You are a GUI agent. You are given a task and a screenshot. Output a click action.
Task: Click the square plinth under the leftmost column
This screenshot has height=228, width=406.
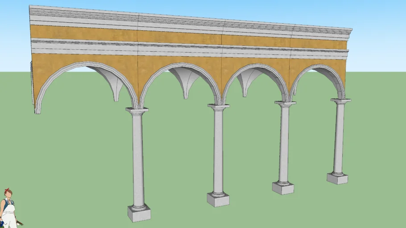pos(139,214)
